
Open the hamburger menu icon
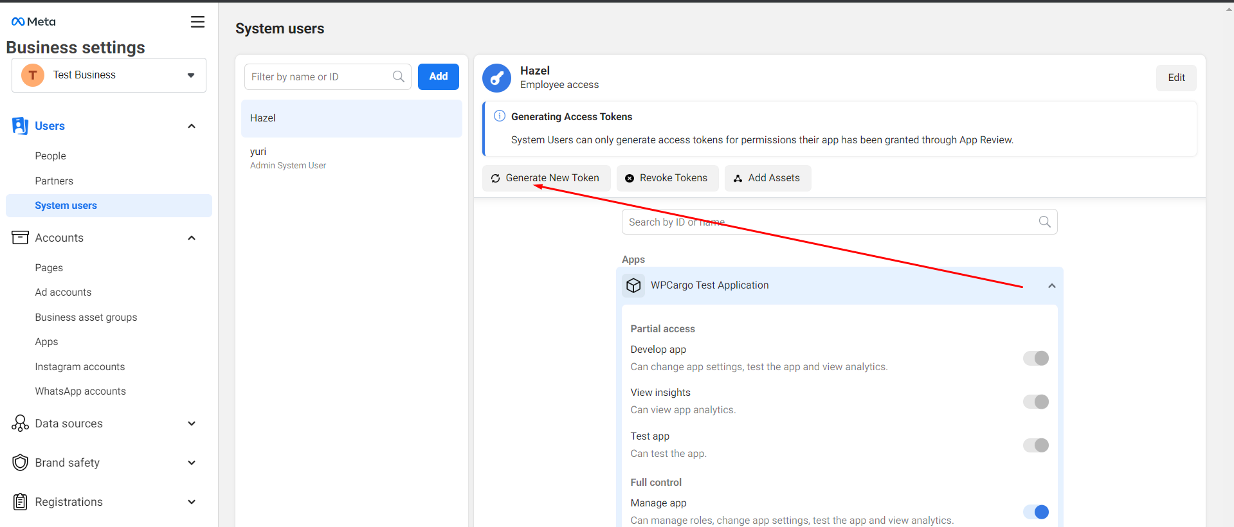[x=197, y=22]
